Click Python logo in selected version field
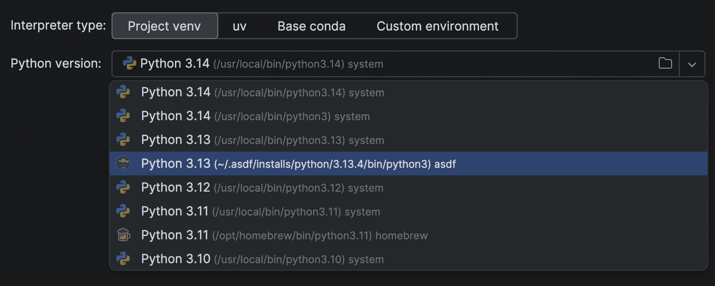Screen dimensions: 715x286 [129, 63]
